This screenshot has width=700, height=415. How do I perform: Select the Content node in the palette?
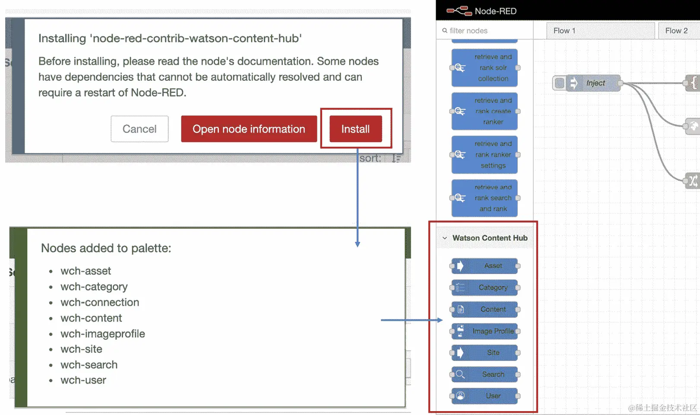pos(485,309)
